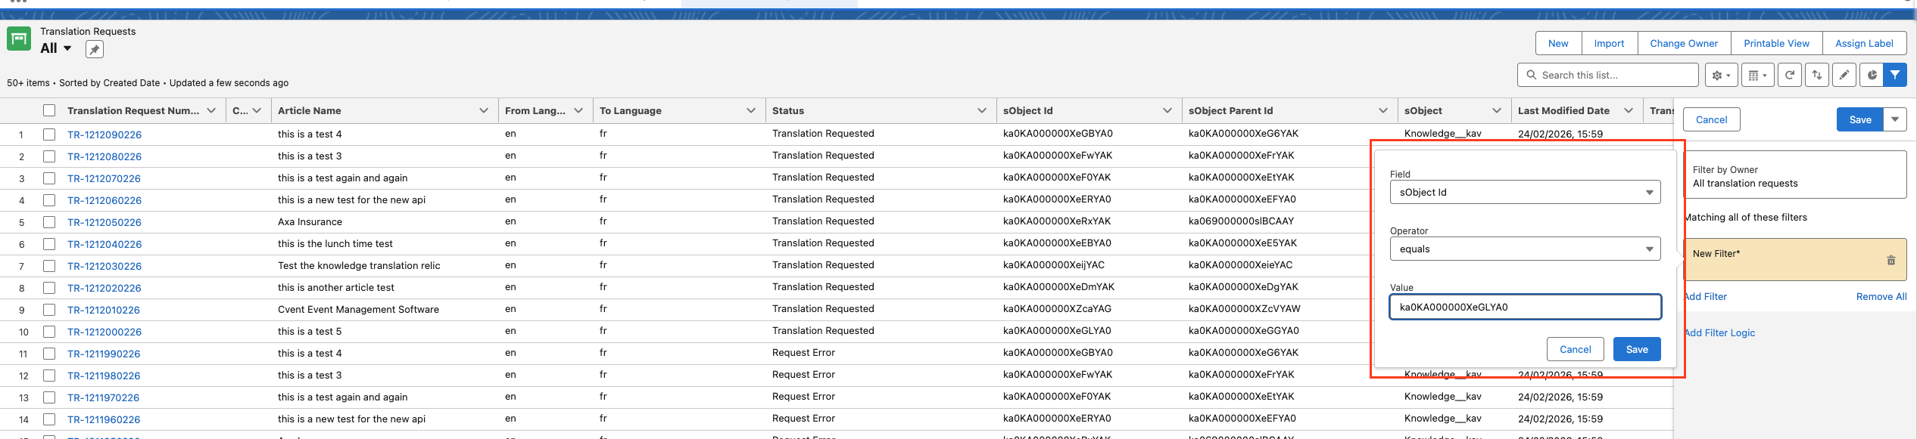Click the 'Axa Insurance' article name cell

310,221
